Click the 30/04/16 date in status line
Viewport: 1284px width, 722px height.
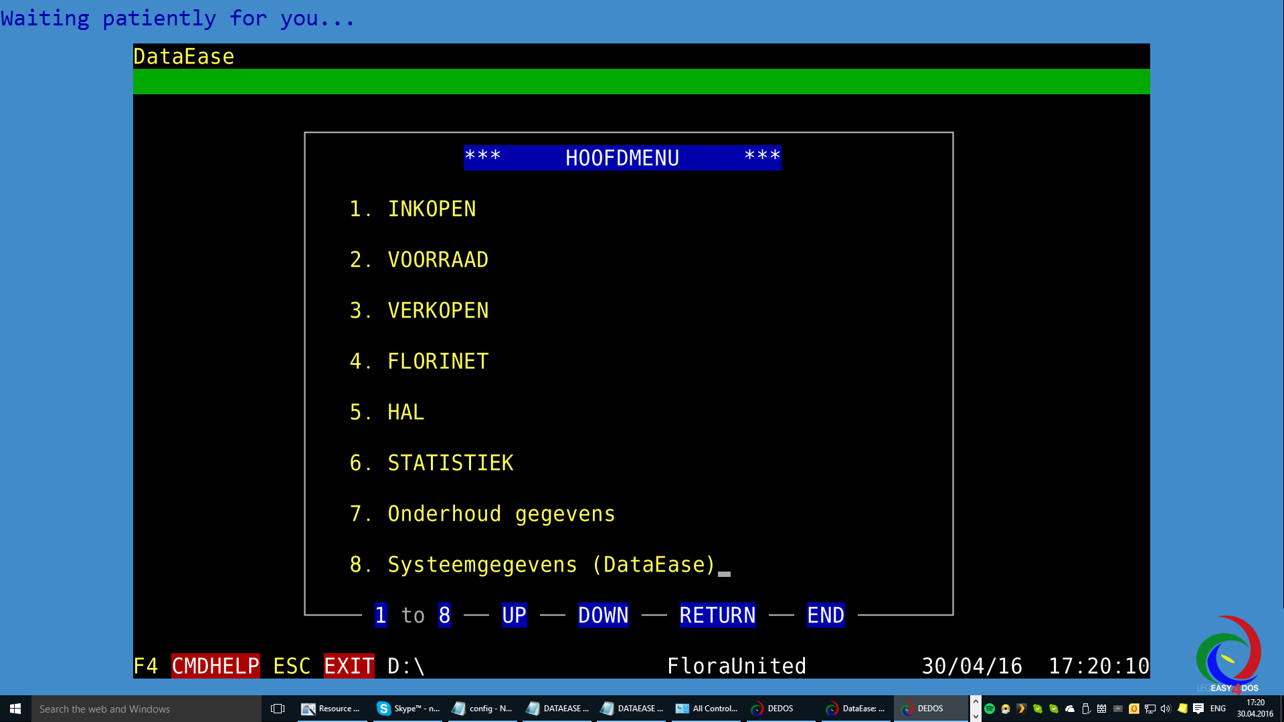tap(972, 666)
